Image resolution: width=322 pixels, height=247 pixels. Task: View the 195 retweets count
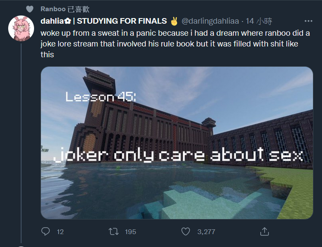pos(131,232)
